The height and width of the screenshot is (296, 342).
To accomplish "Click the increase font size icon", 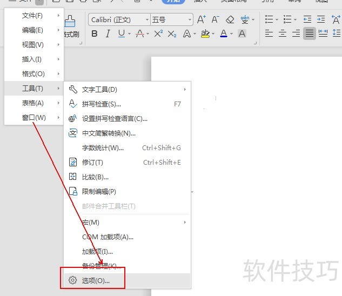I will [x=202, y=19].
